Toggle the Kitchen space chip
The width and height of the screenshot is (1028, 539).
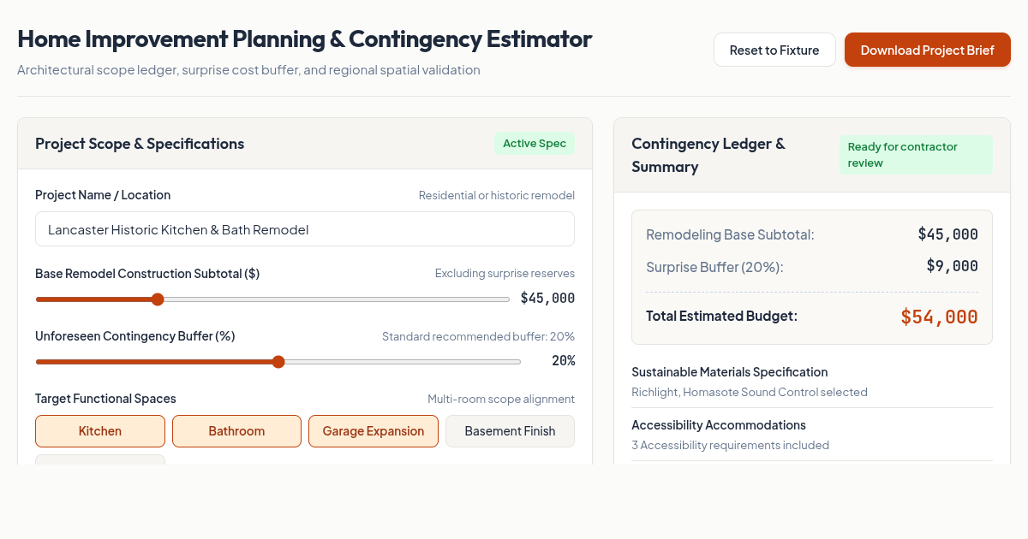100,431
